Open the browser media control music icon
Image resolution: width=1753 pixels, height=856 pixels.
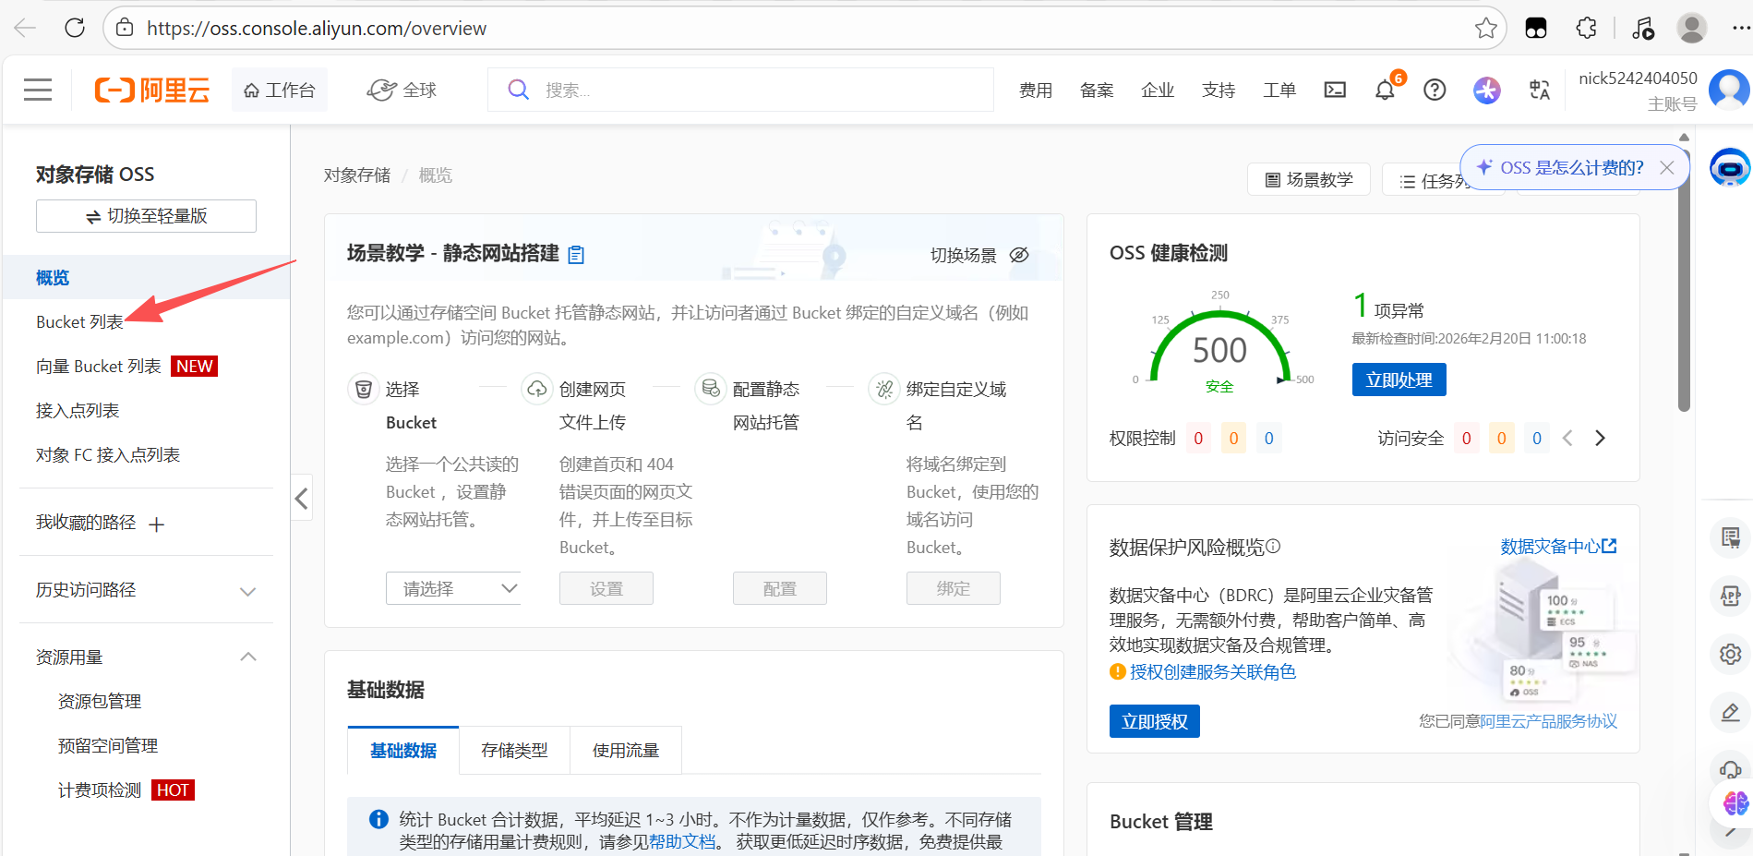(x=1643, y=28)
